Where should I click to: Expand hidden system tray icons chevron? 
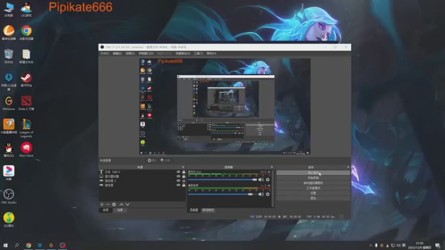point(370,246)
